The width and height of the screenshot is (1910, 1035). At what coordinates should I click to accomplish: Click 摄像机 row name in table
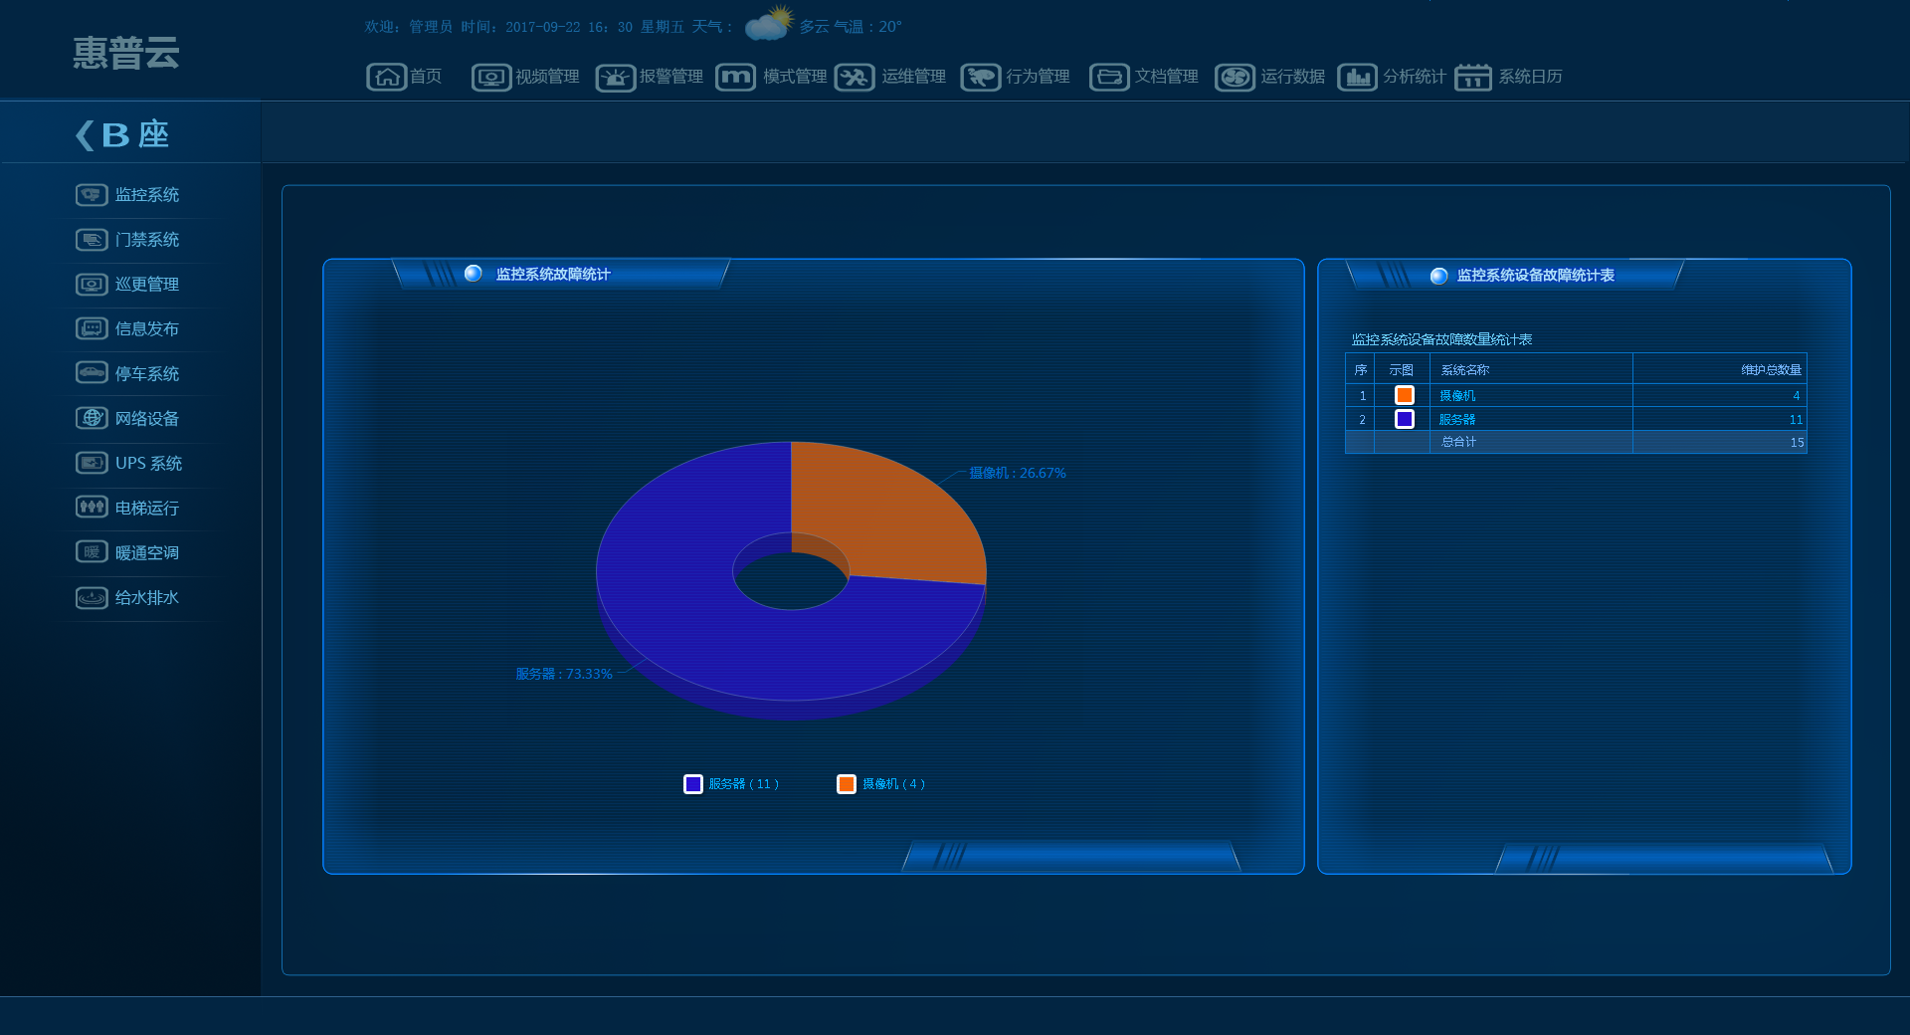(1457, 395)
